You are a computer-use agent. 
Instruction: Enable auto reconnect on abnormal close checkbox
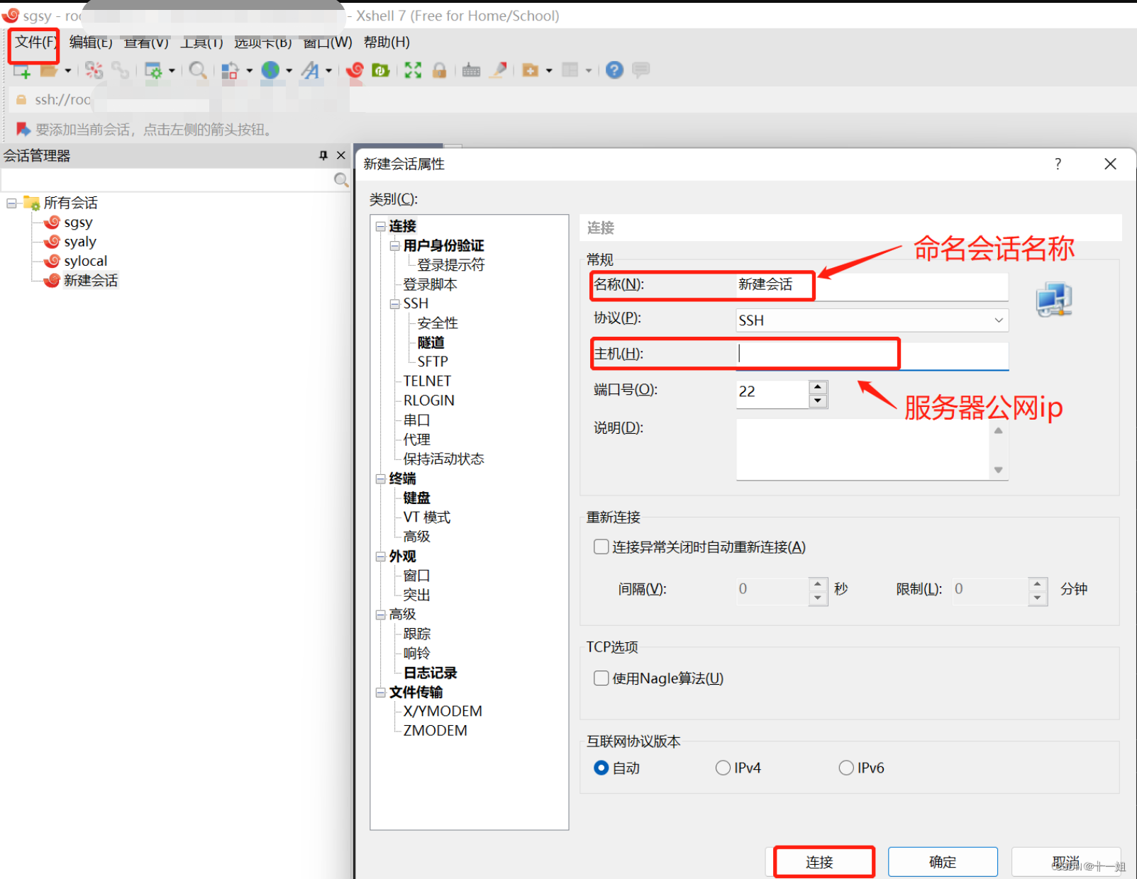coord(601,547)
